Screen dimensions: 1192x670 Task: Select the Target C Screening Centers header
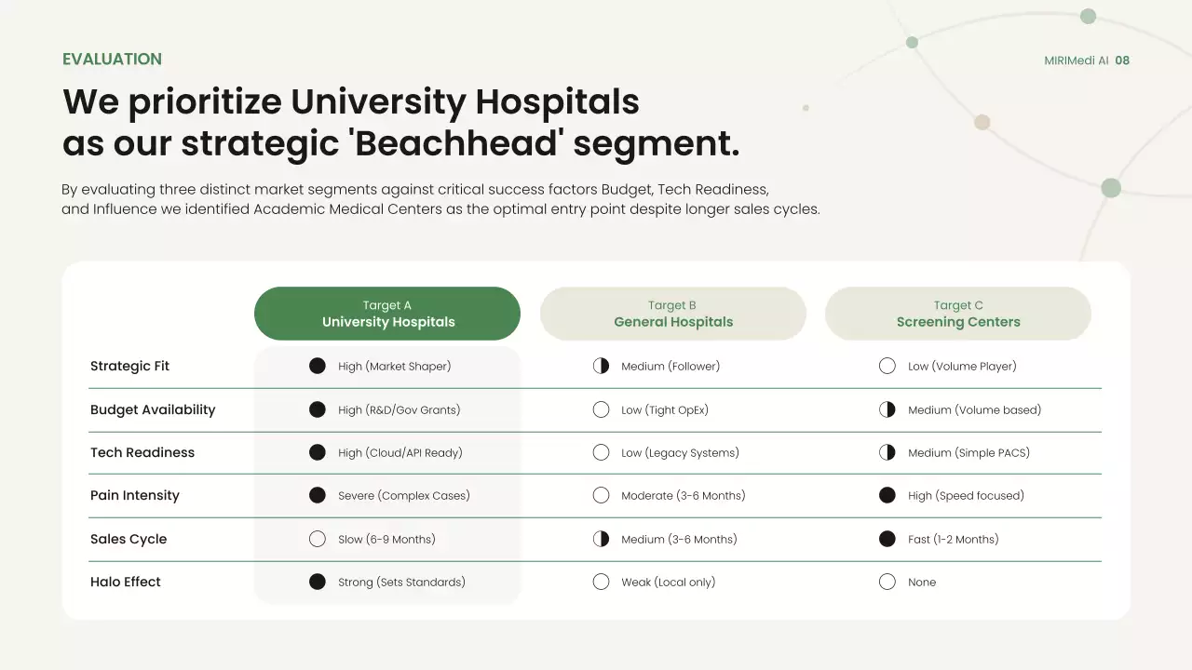957,314
